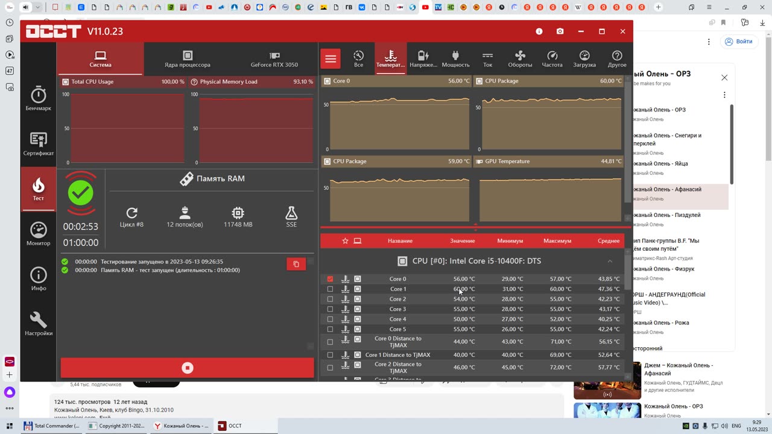The height and width of the screenshot is (434, 772).
Task: Click the red splitter arrows between graphs and table
Action: (476, 227)
